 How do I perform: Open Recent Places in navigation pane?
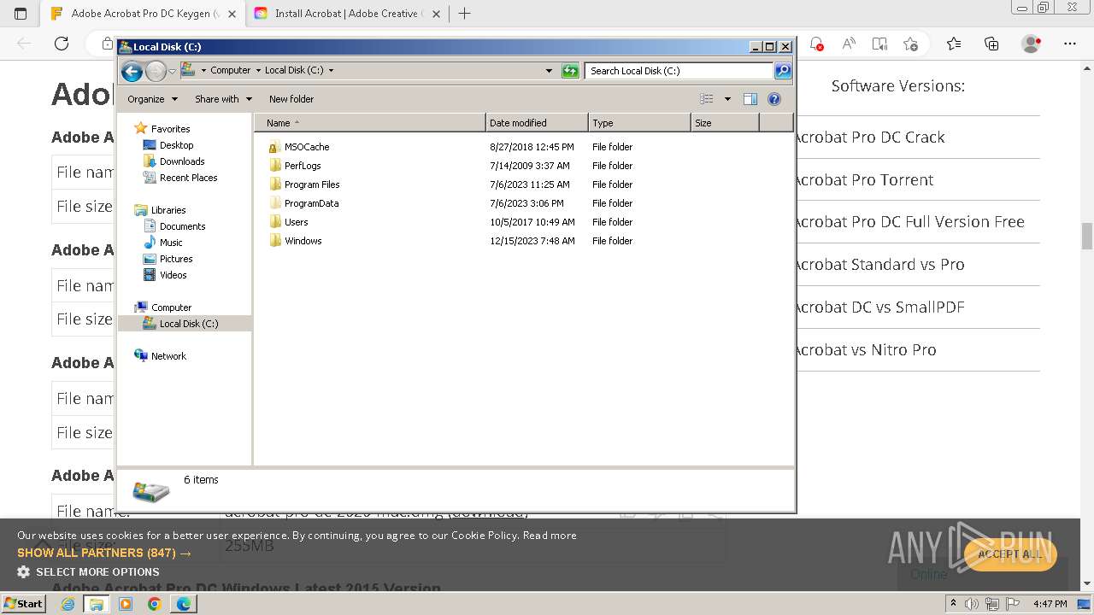pyautogui.click(x=188, y=178)
